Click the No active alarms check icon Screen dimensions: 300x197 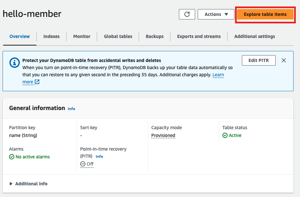[x=12, y=157]
